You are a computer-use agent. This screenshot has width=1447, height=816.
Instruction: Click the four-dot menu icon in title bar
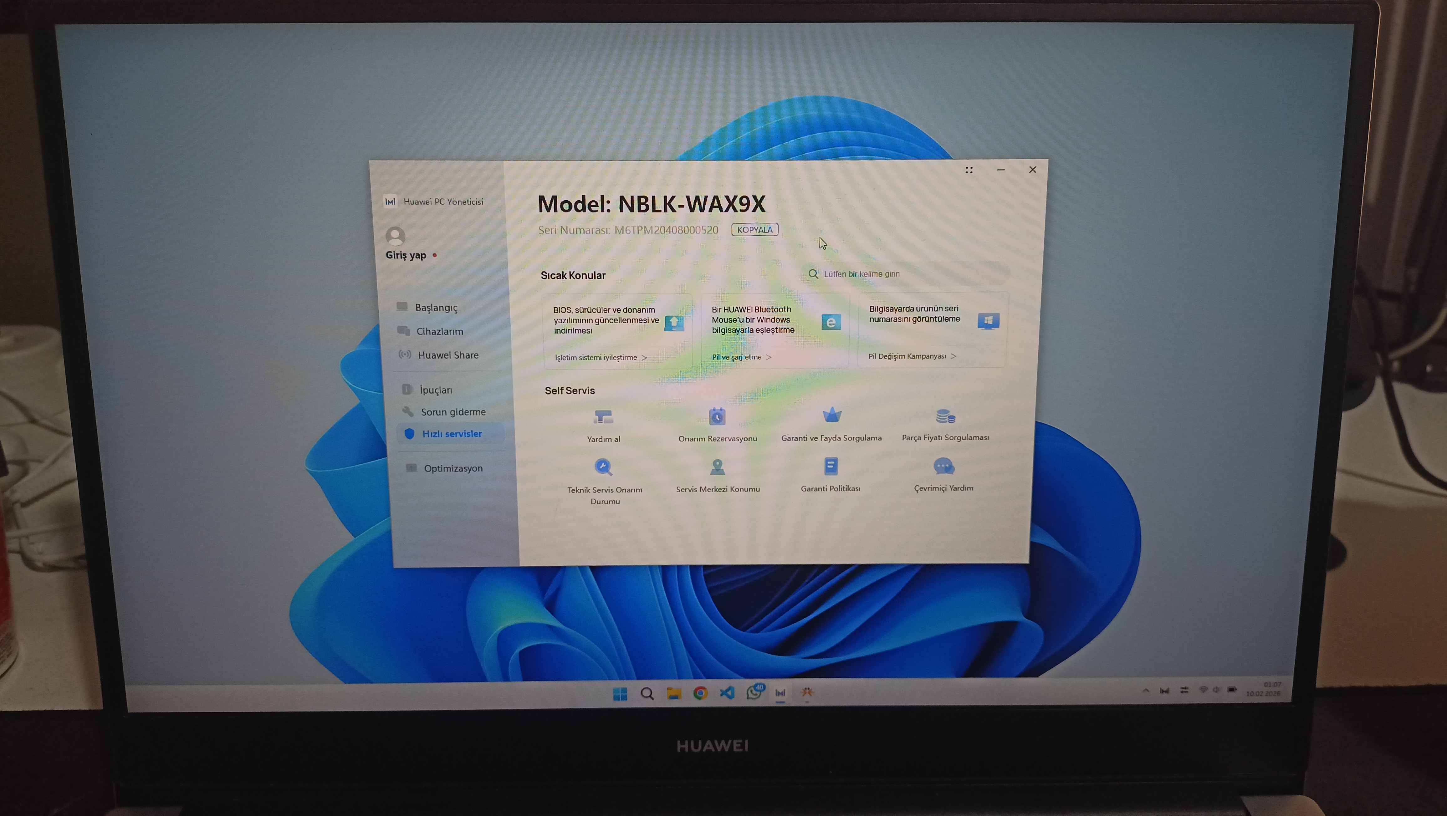click(969, 170)
